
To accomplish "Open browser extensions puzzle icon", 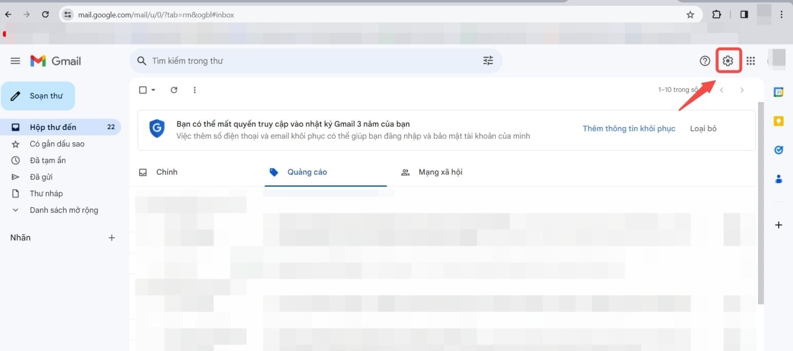I will click(717, 14).
